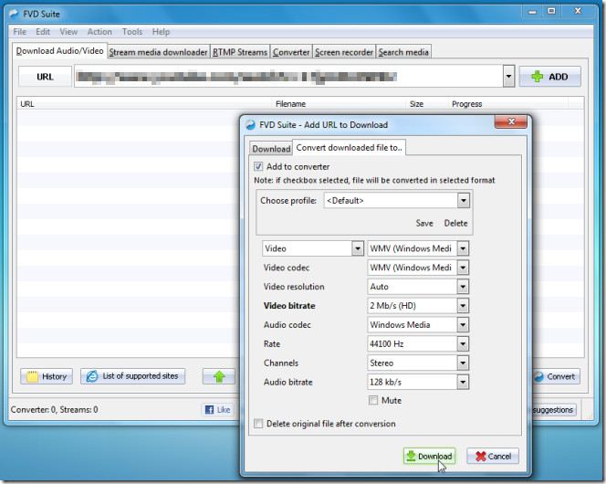Uncheck Add to converter checkbox
Image resolution: width=606 pixels, height=484 pixels.
258,166
